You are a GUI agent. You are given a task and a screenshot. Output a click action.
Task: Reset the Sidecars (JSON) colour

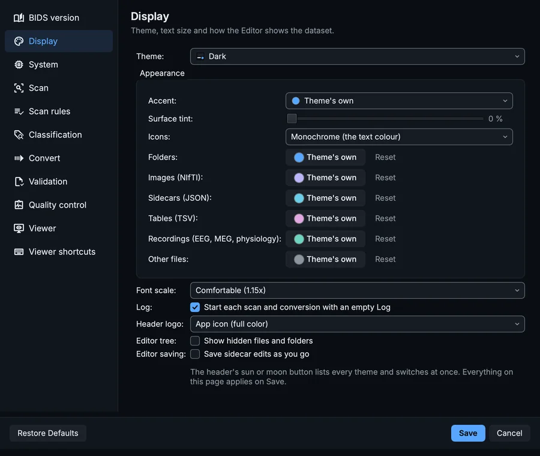385,198
